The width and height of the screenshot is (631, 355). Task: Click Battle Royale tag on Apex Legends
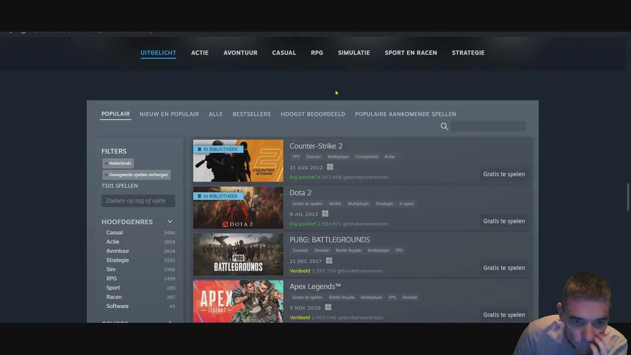[342, 297]
